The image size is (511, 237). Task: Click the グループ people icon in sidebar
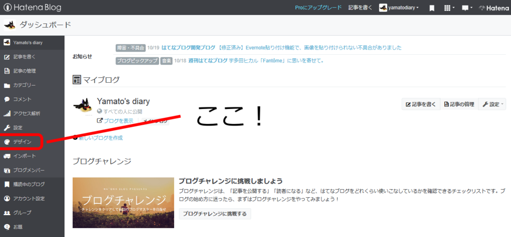tap(7, 213)
